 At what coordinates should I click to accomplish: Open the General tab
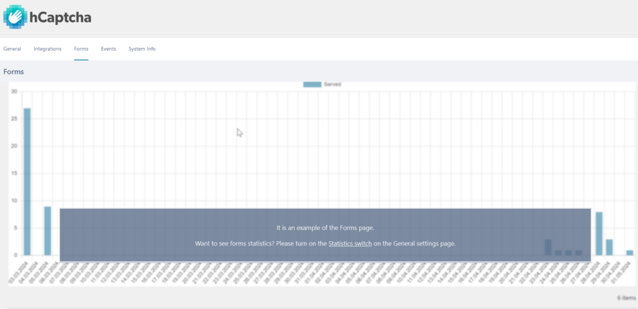coord(12,49)
